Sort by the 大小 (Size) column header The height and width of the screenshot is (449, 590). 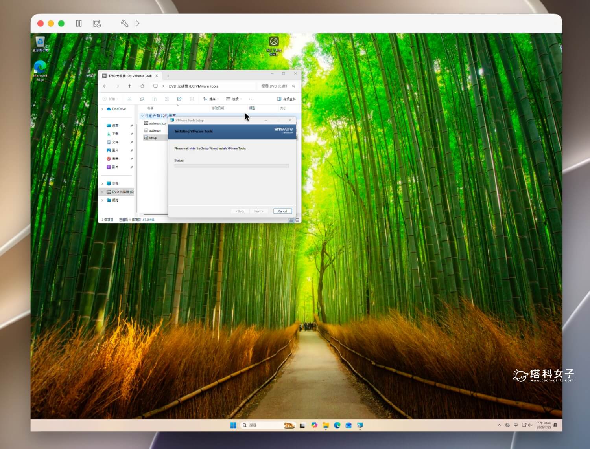pyautogui.click(x=283, y=108)
